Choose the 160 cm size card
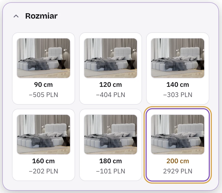This screenshot has width=222, height=193. click(44, 145)
